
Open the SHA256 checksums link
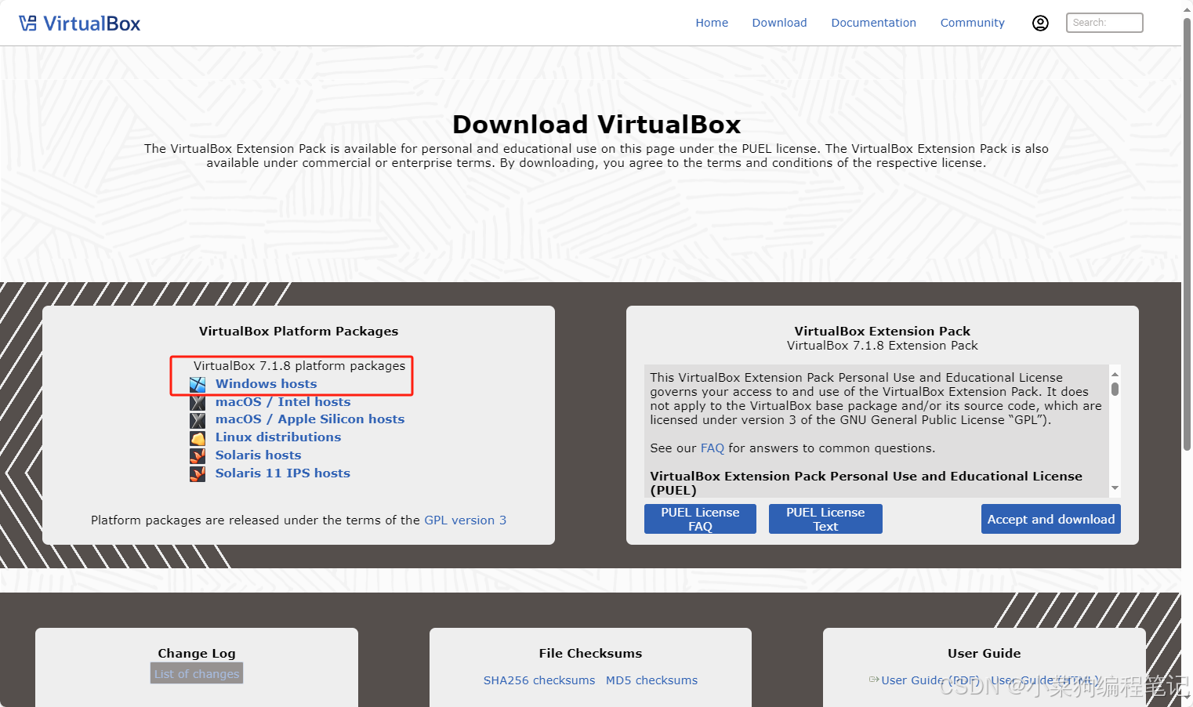coord(539,680)
